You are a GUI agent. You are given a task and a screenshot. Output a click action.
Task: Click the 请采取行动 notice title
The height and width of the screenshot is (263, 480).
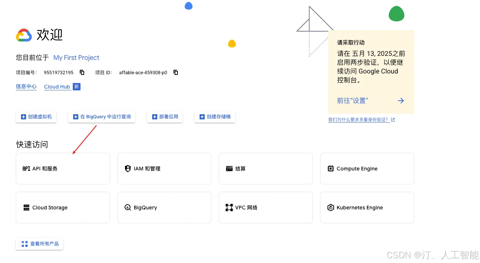pos(351,43)
